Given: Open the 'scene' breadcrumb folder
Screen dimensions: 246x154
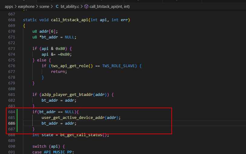Looking at the screenshot, I should tap(44, 7).
